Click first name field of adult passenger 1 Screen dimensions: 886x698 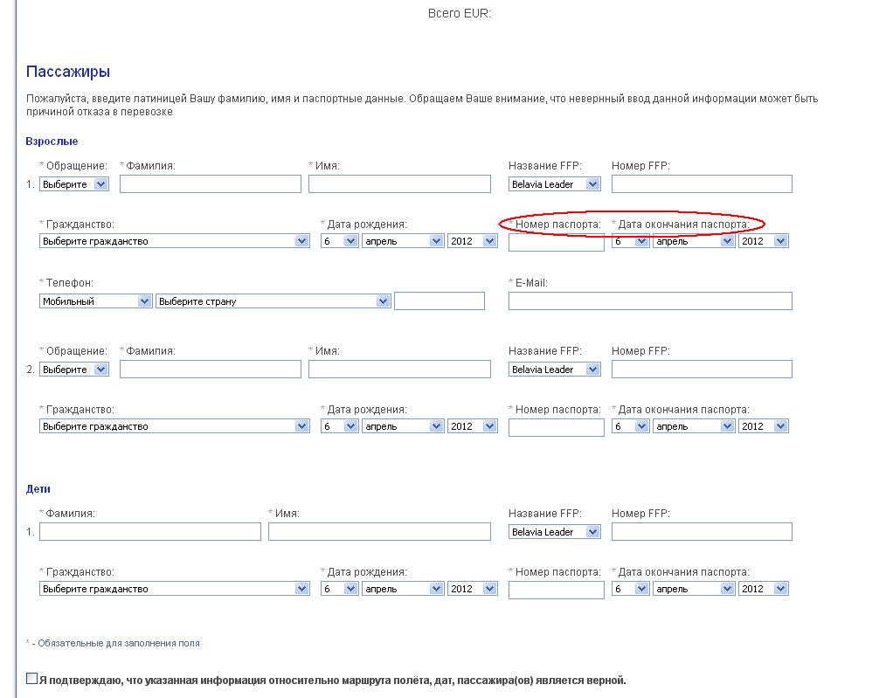point(399,184)
